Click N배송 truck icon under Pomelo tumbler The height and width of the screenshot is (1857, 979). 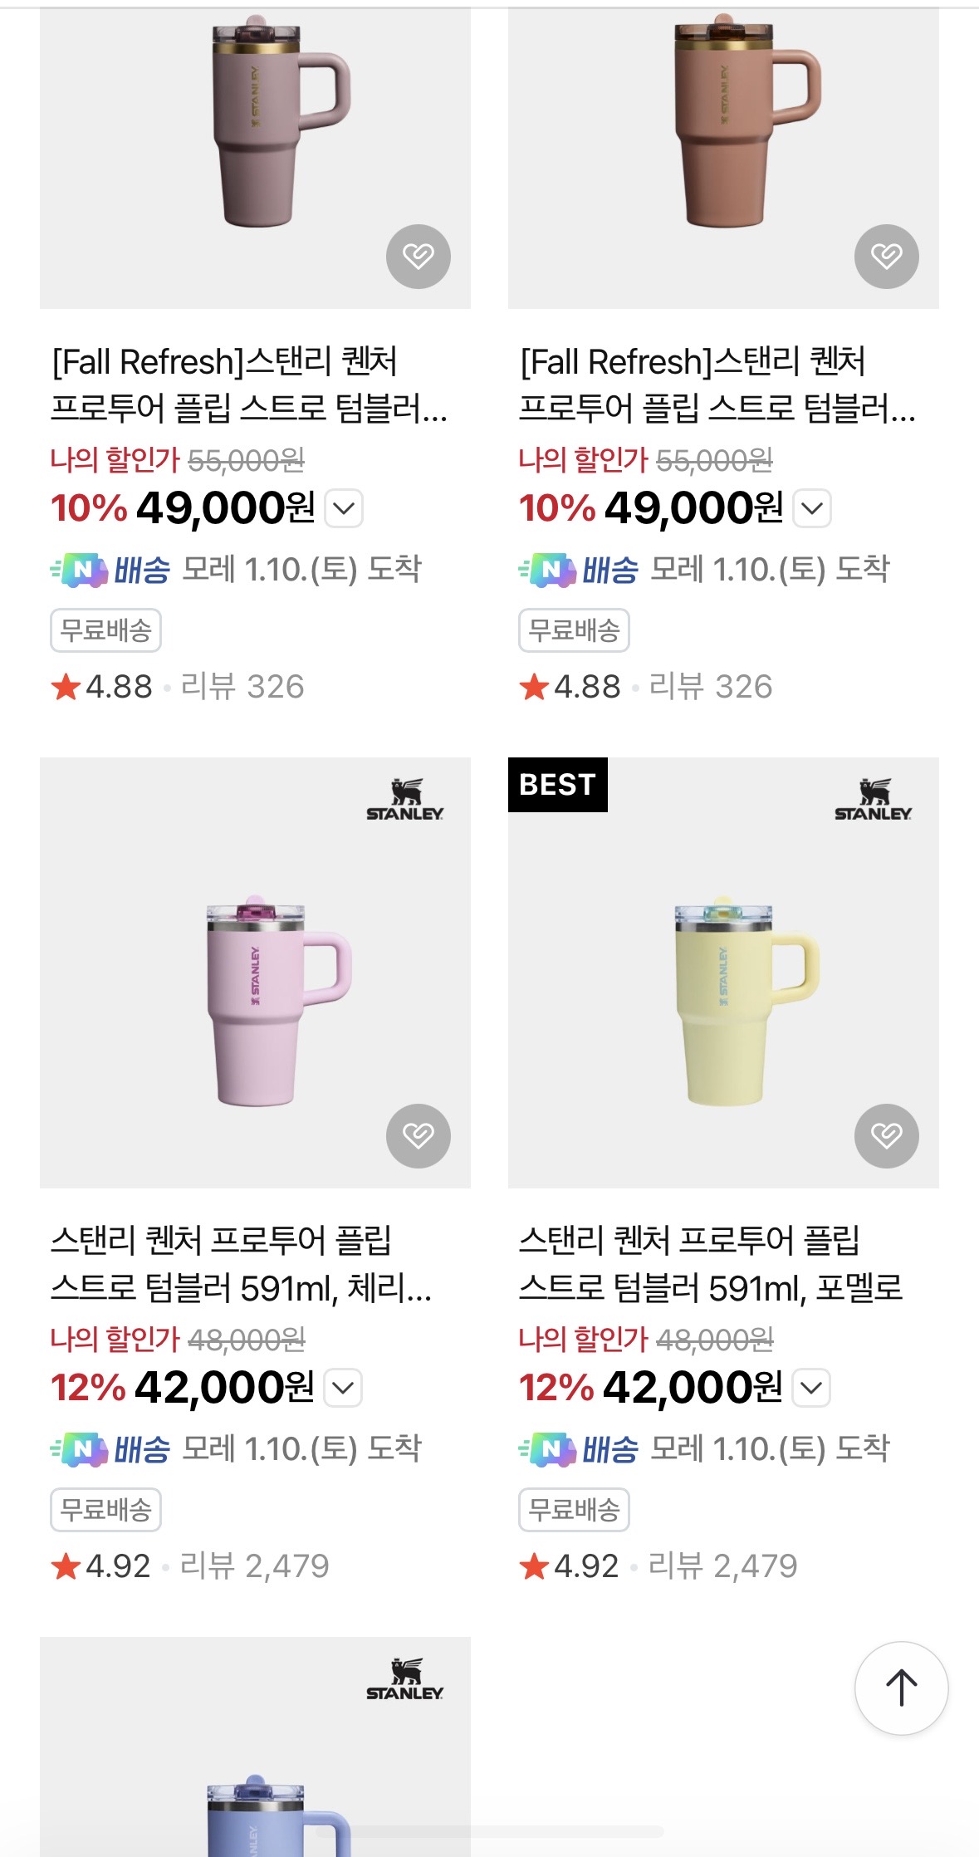[x=549, y=1449]
